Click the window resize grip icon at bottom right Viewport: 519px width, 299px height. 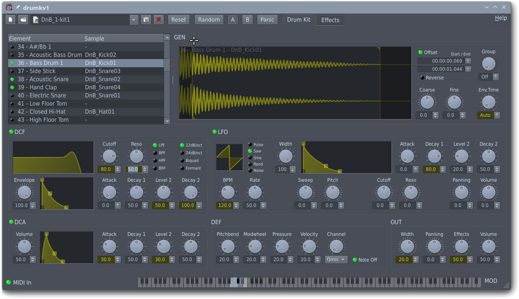(506, 285)
